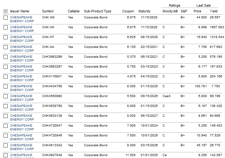Click the Price column header

(197, 11)
